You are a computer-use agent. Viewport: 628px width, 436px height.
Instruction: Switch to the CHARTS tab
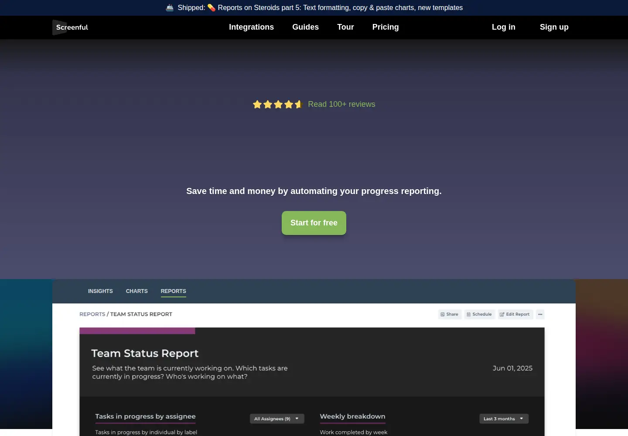(x=137, y=291)
